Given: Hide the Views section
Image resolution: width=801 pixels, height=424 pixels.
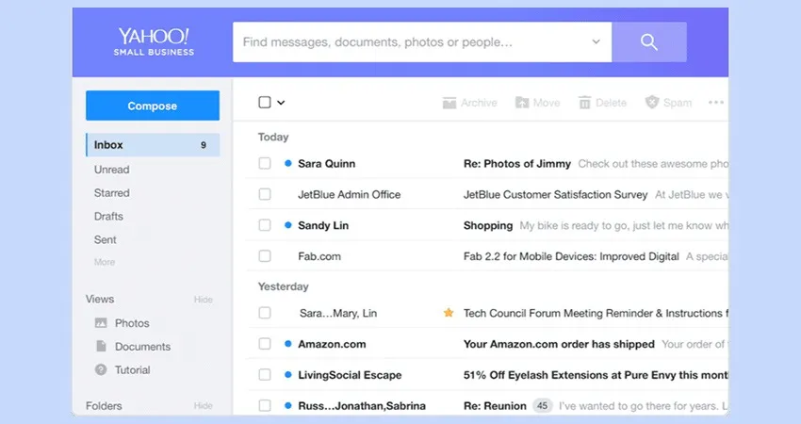Looking at the screenshot, I should (204, 300).
